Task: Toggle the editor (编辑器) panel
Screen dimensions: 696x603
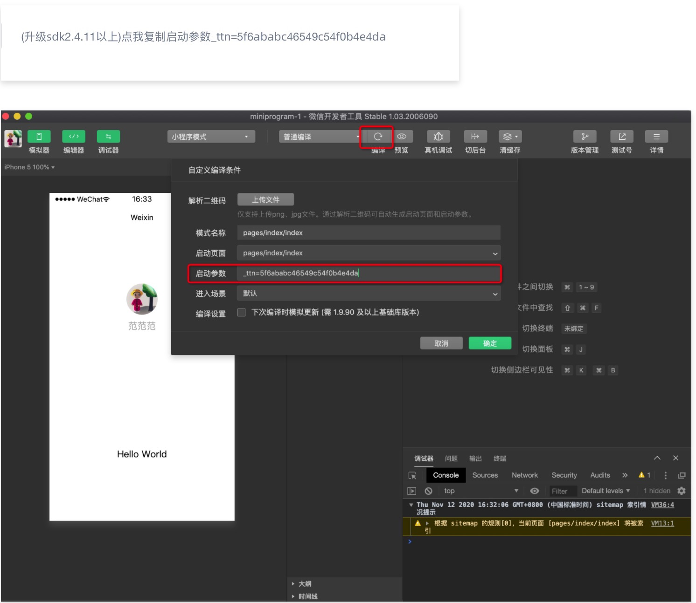Action: (x=74, y=137)
